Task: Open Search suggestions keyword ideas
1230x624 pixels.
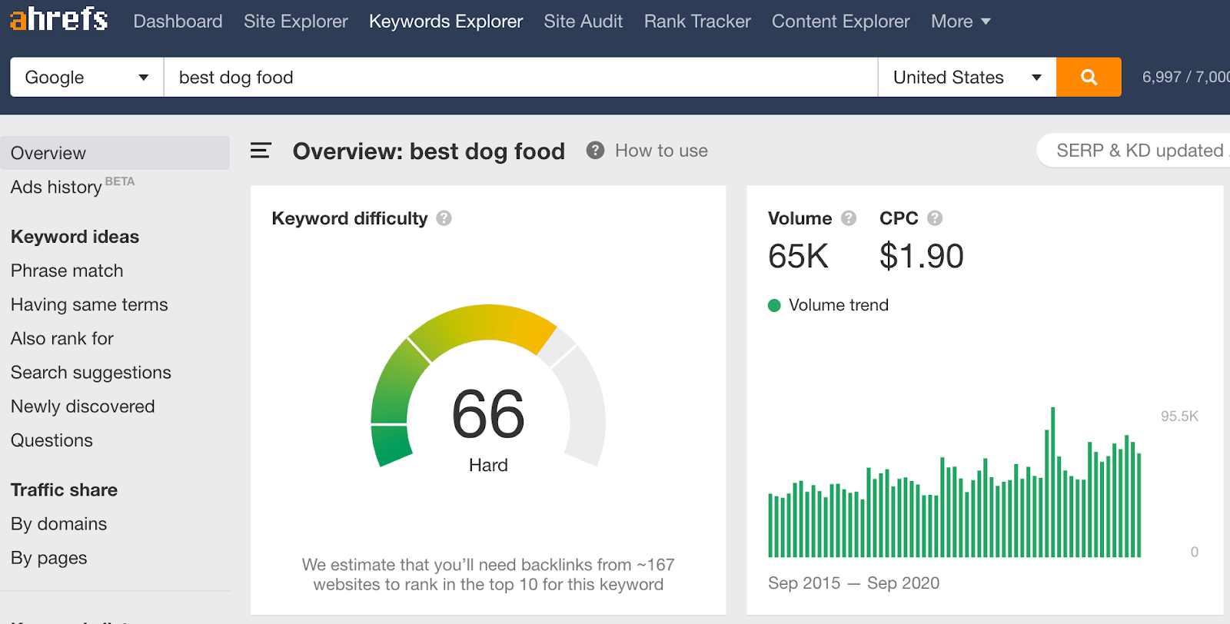Action: click(91, 373)
